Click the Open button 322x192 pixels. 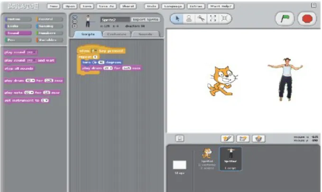tap(70, 6)
